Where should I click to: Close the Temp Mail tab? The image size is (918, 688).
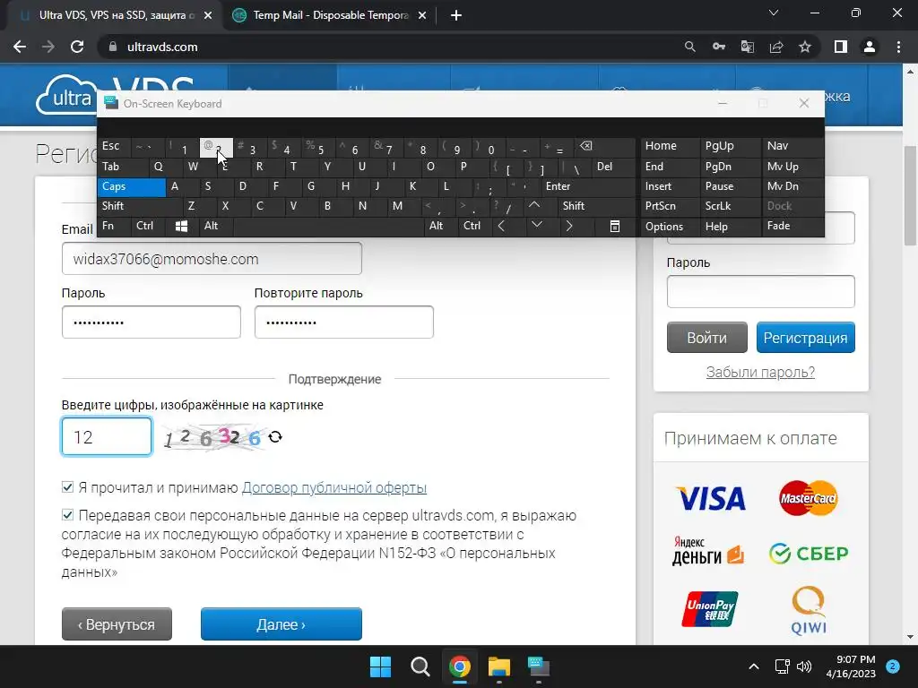coord(422,16)
